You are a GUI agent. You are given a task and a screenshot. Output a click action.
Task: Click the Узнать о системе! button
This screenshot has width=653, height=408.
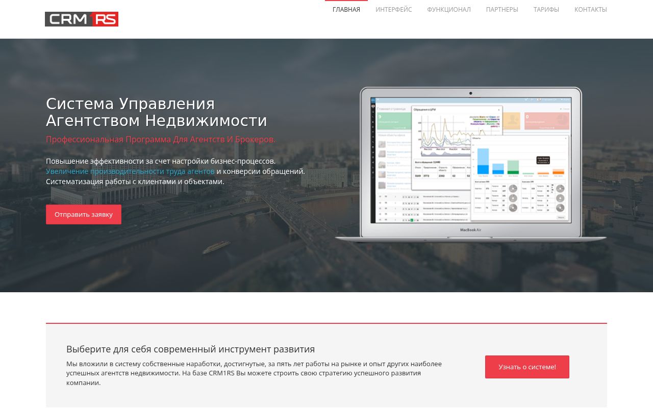pyautogui.click(x=527, y=367)
